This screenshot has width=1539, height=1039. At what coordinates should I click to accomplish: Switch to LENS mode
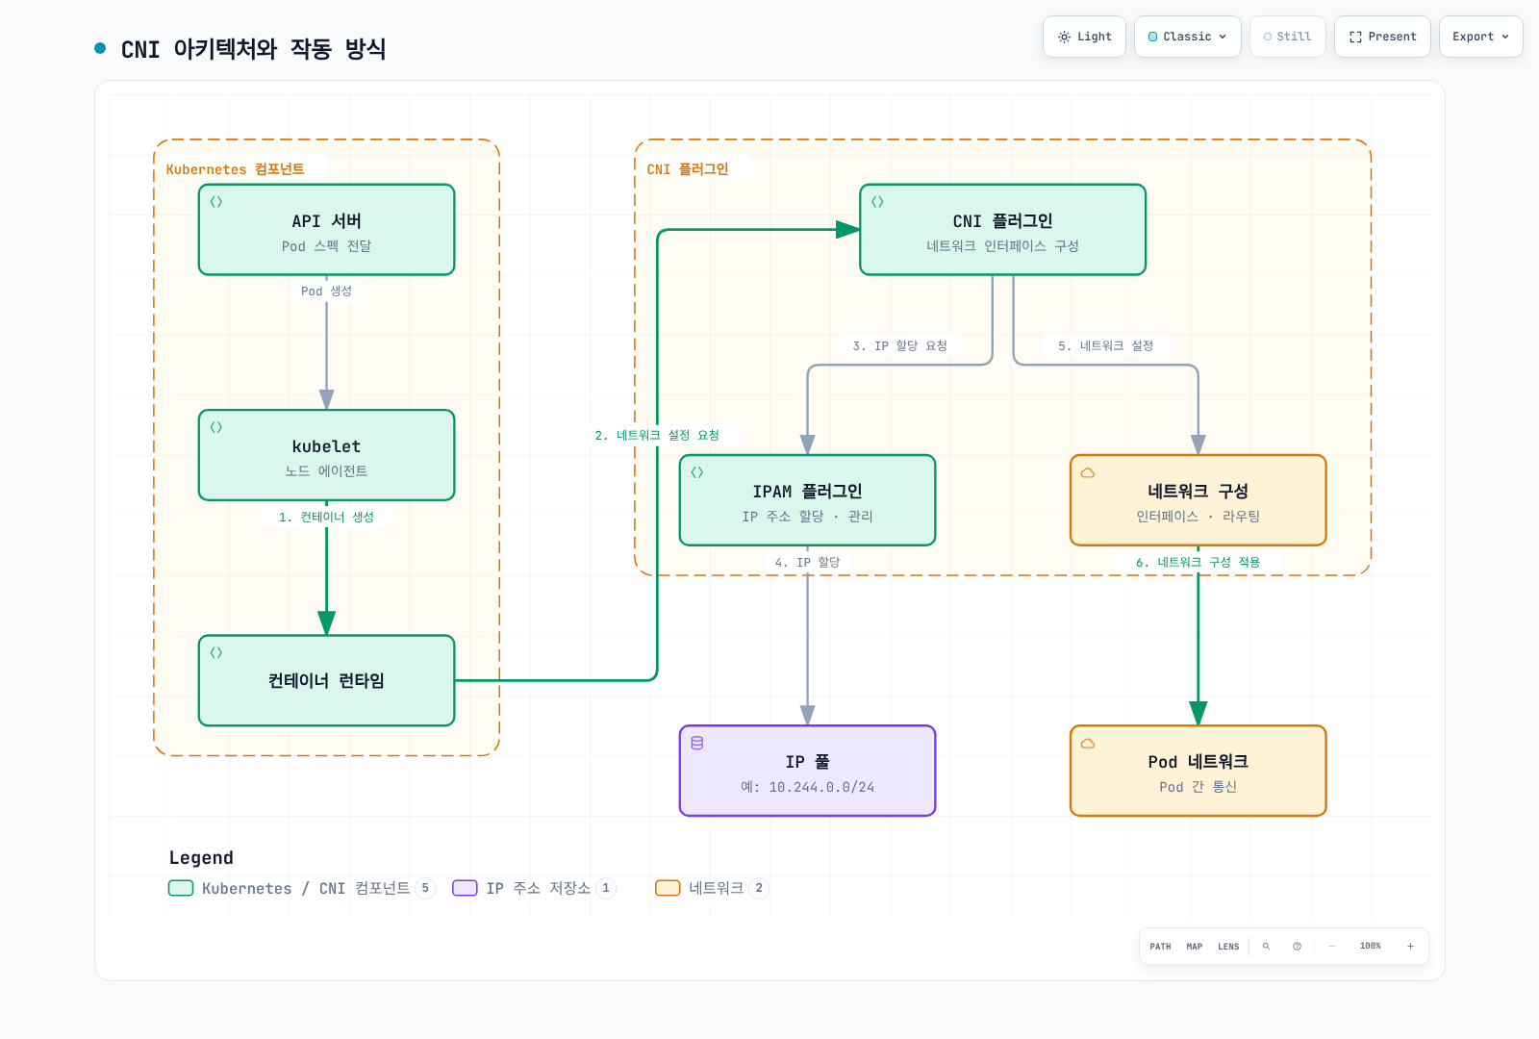click(1228, 947)
